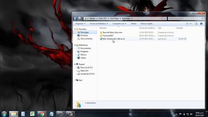The width and height of the screenshot is (208, 117).
Task: Expand the Red tree node
Action: pyautogui.click(x=75, y=80)
